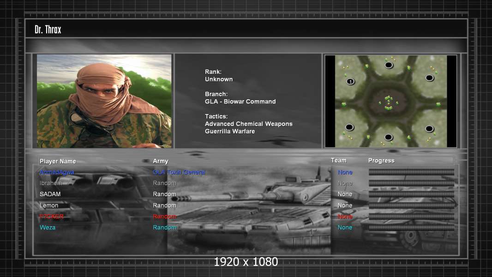Click the "Rank:" label

point(213,72)
